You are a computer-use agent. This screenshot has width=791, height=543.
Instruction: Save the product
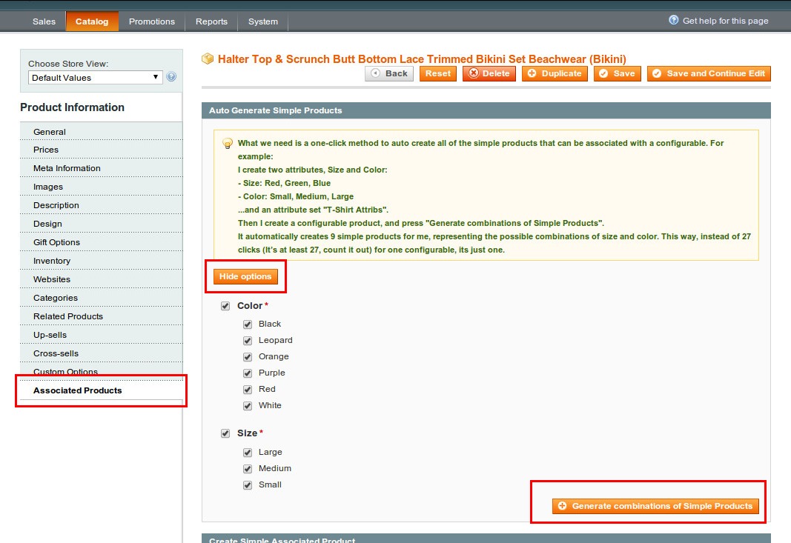coord(617,73)
